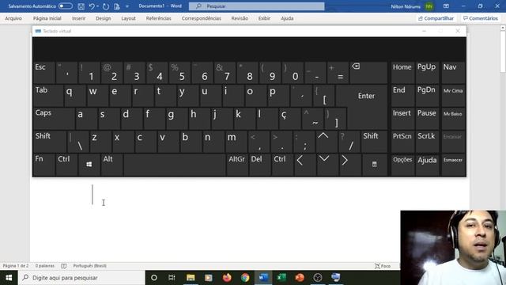Toggle the Alt key on the keyboard
Screen dimensions: 506x285
111,165
